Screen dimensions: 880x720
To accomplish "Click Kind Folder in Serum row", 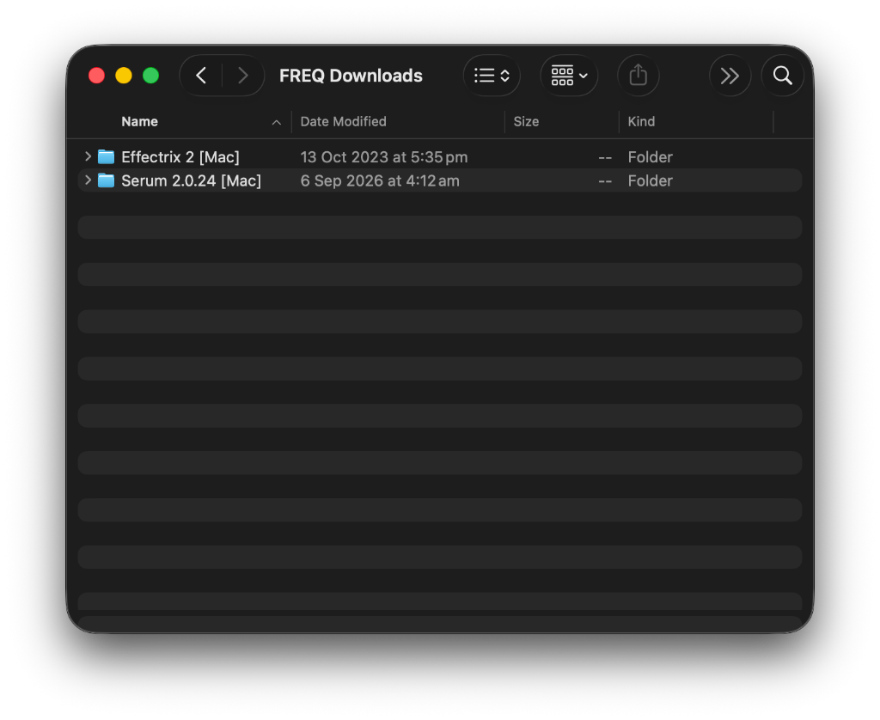I will point(650,180).
